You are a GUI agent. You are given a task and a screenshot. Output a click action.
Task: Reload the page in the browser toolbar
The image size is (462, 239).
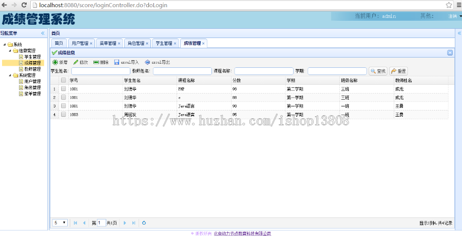click(x=24, y=5)
